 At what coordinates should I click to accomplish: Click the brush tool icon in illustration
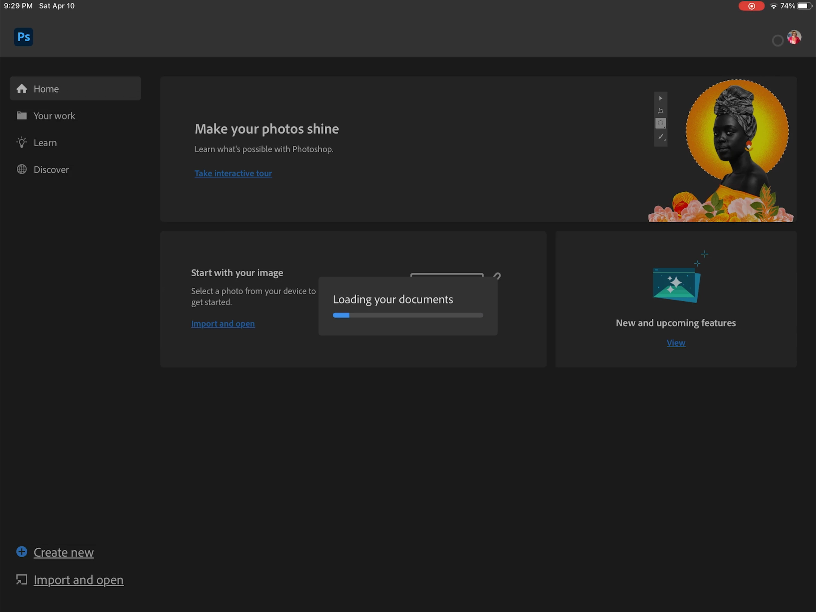661,137
